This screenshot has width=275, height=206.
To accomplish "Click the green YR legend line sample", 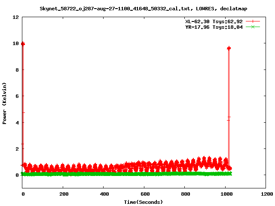I will coord(253,27).
